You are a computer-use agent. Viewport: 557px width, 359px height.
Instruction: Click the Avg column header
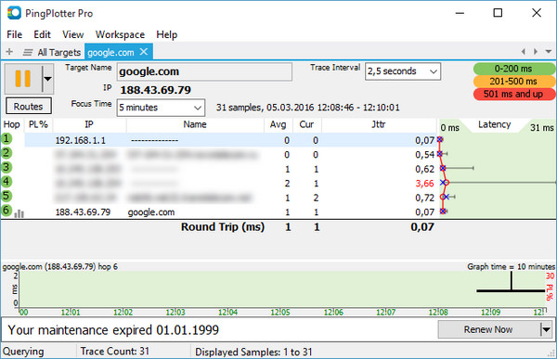[278, 124]
